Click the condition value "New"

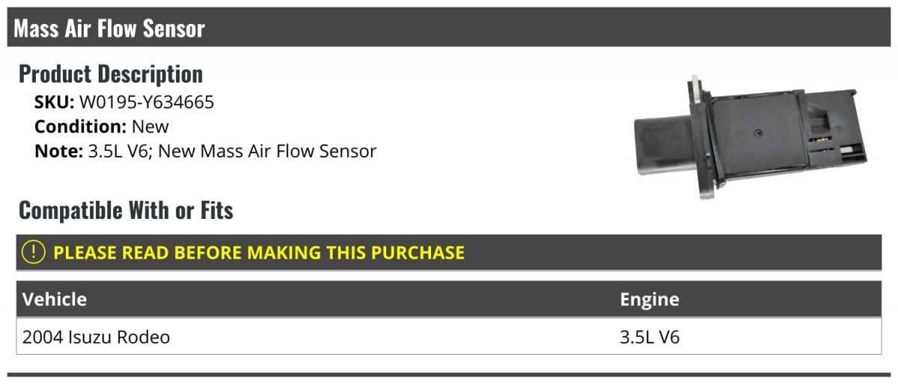coord(150,127)
